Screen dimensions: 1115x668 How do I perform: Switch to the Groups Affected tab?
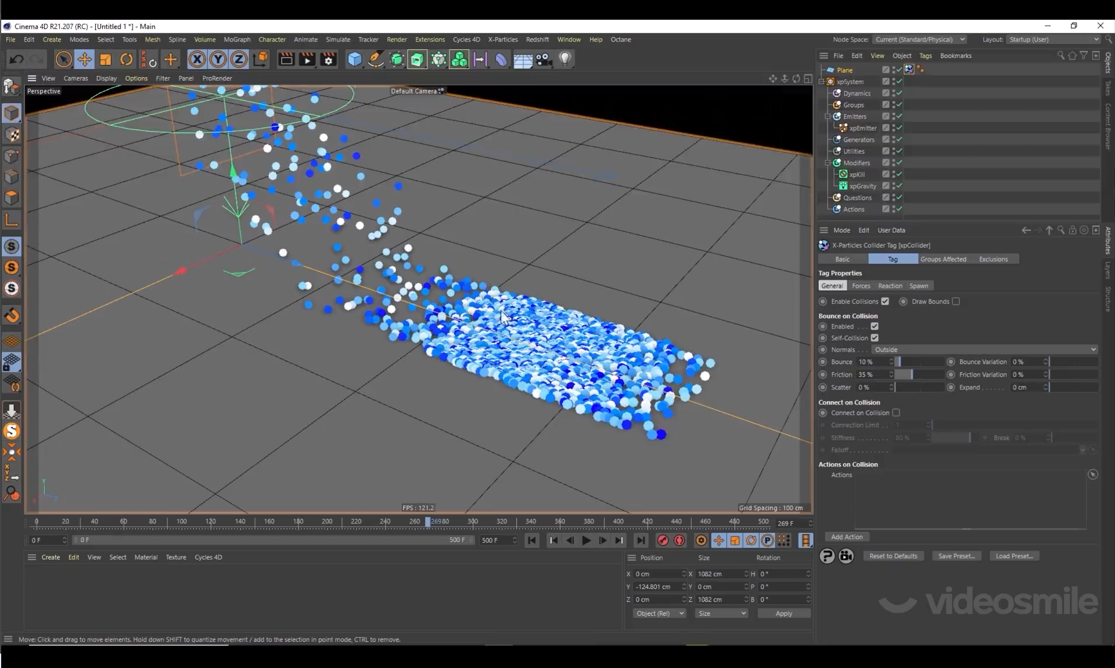[x=943, y=259]
